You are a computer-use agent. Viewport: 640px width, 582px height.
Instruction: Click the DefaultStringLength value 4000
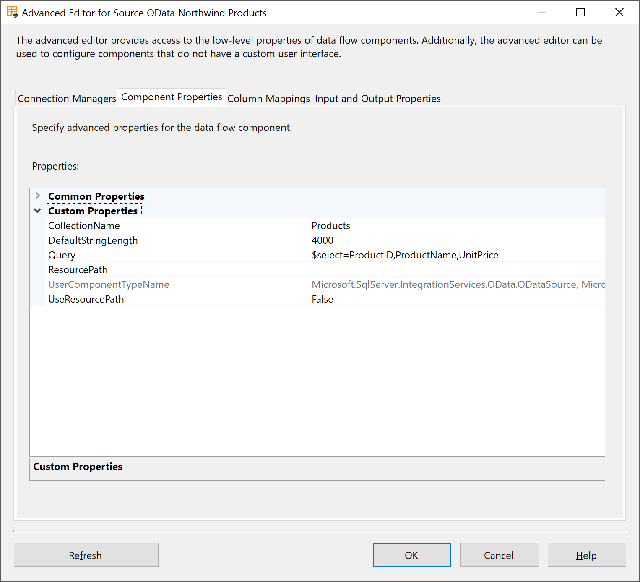click(323, 240)
